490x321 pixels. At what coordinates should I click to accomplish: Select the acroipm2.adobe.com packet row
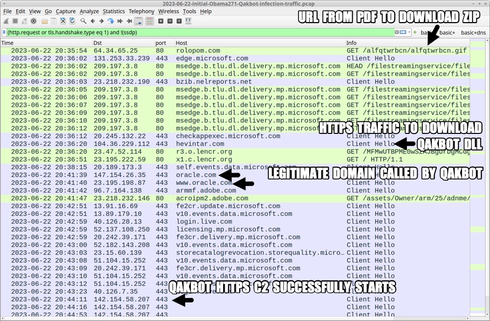(235, 198)
